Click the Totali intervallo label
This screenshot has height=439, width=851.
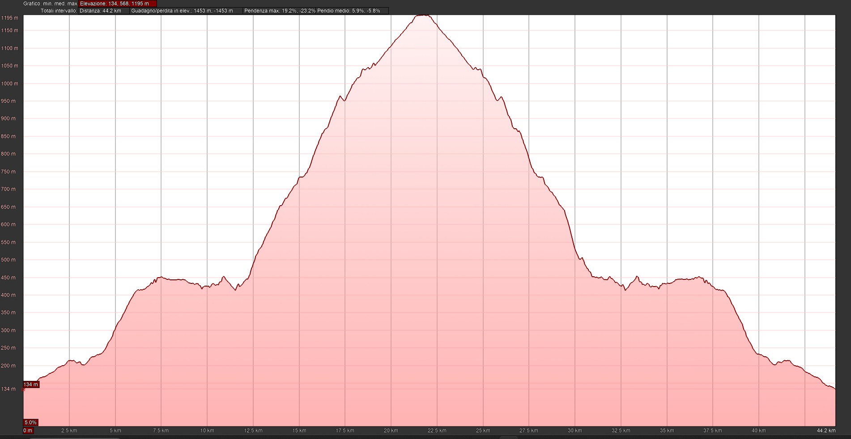[x=59, y=11]
